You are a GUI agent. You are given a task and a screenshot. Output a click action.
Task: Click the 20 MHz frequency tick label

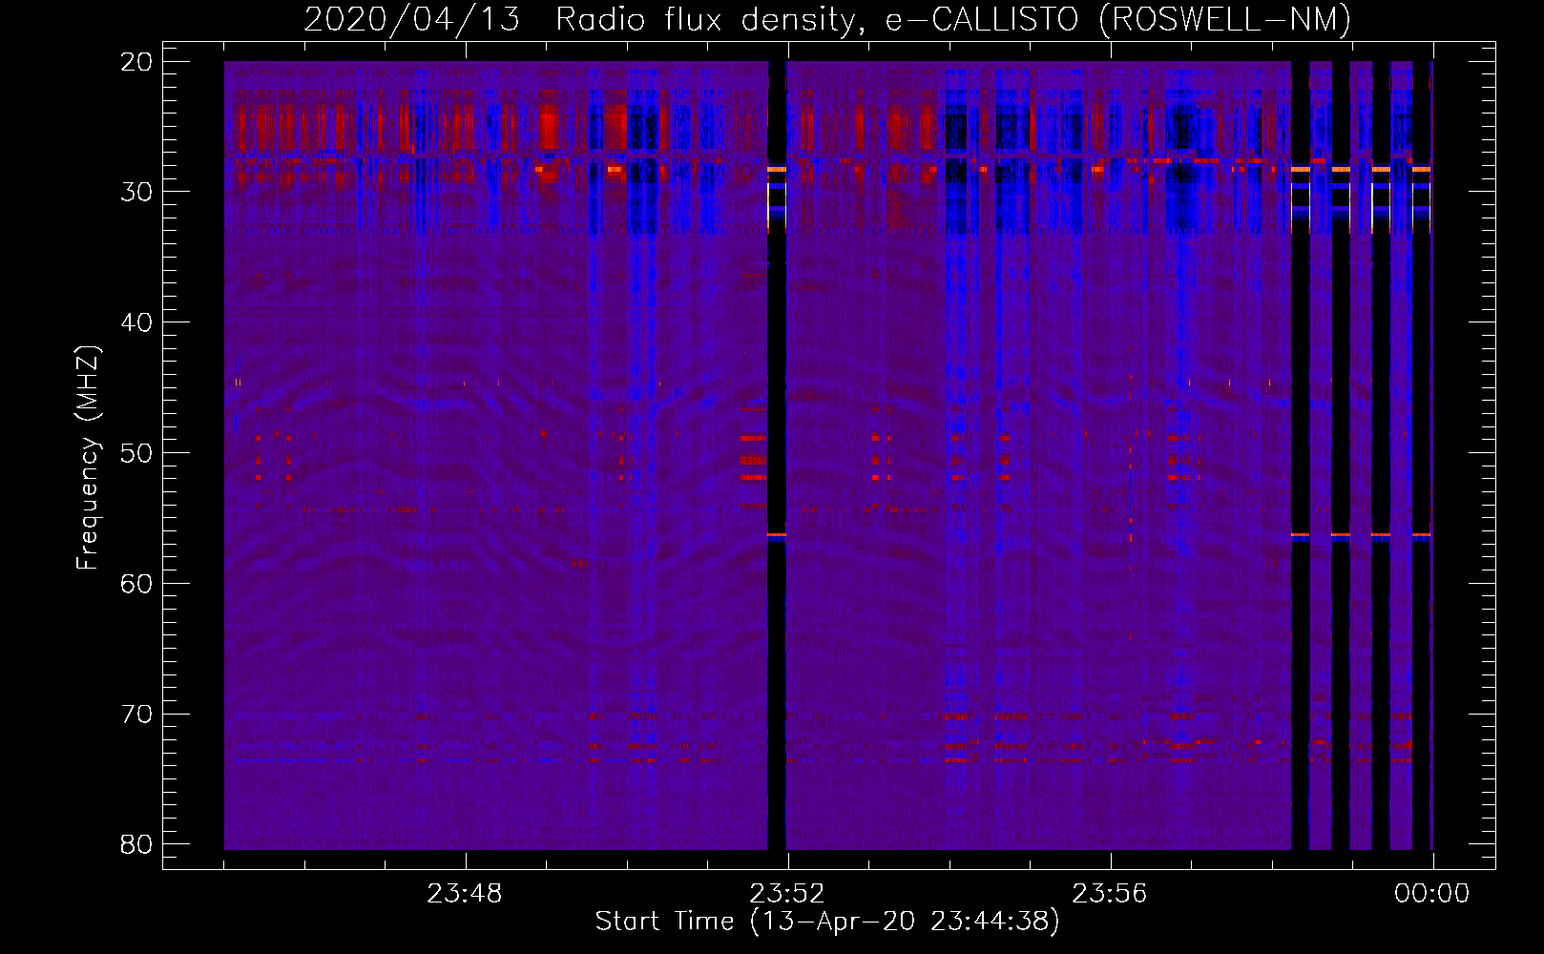pyautogui.click(x=137, y=62)
